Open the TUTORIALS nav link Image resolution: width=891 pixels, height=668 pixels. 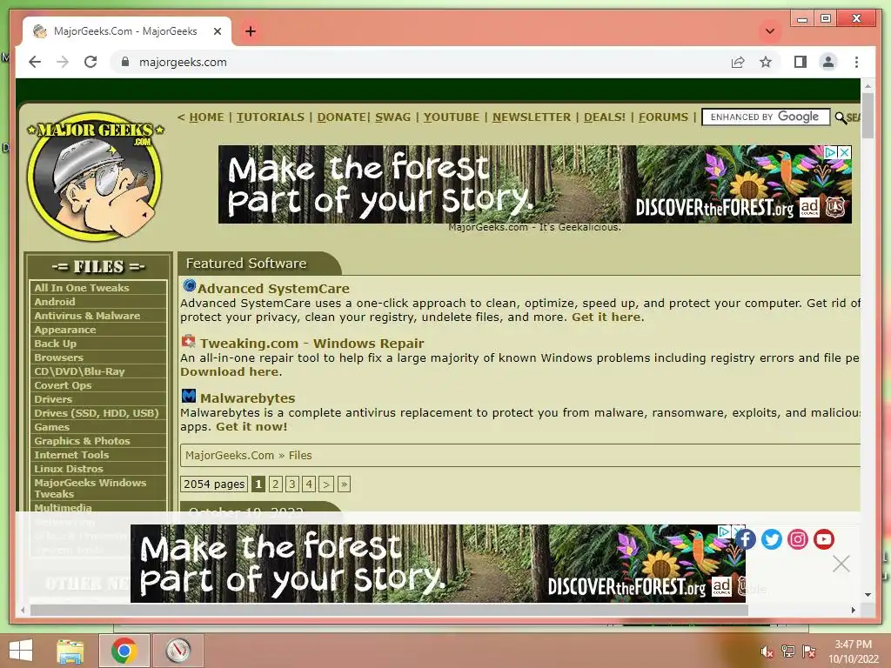click(271, 117)
